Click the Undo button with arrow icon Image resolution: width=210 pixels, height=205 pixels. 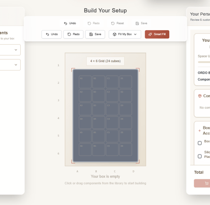(52, 34)
